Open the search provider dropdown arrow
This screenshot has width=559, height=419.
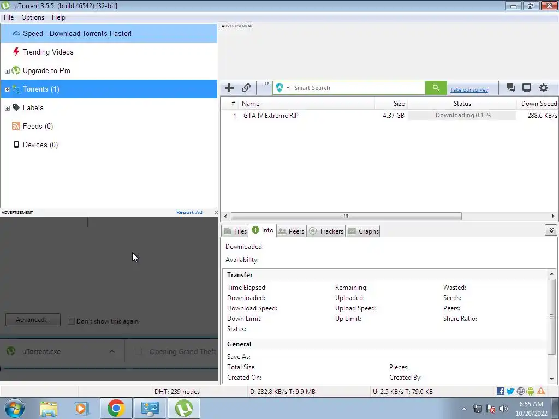[288, 88]
